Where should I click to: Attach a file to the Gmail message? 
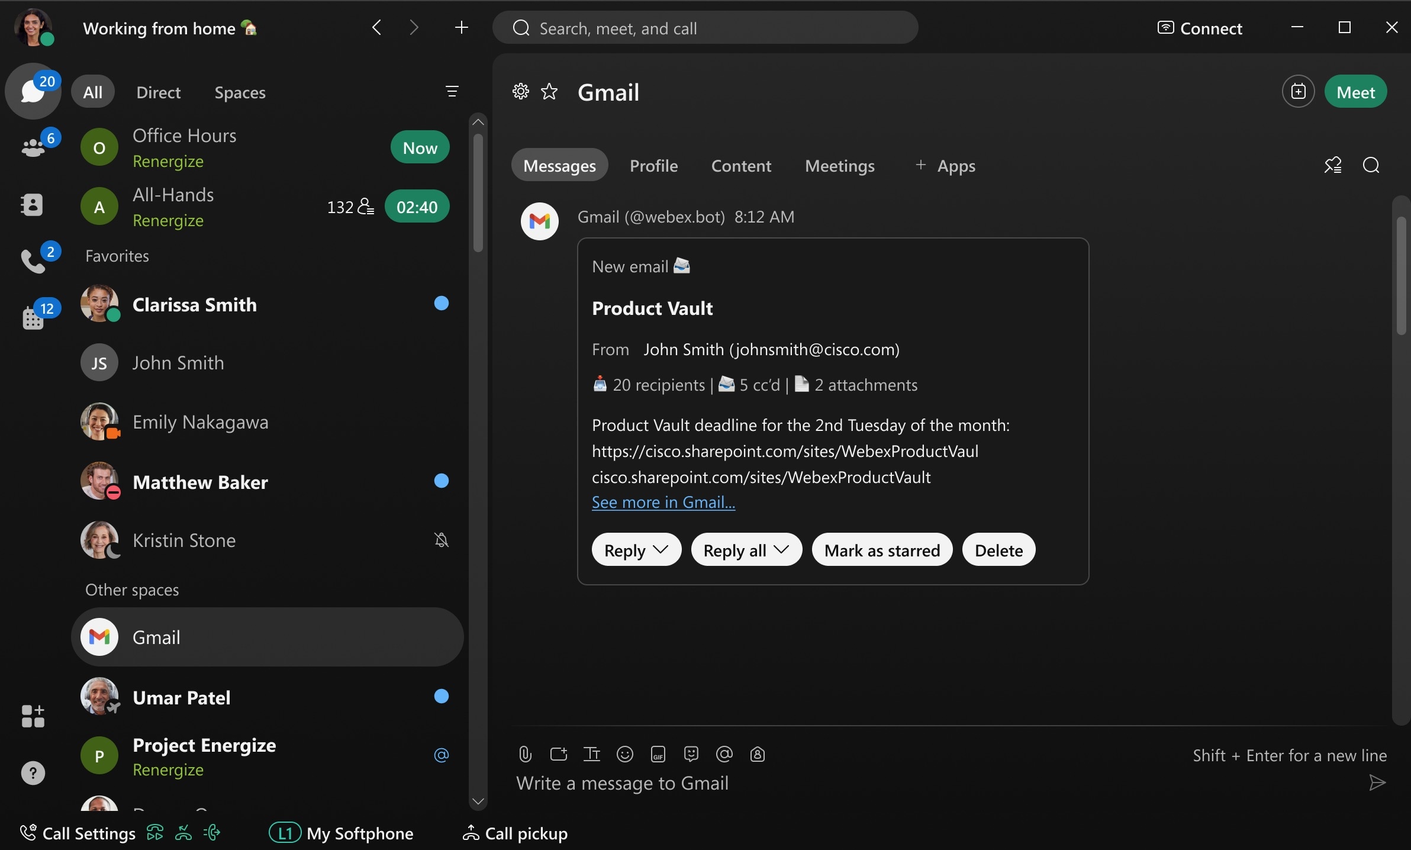[x=524, y=754]
